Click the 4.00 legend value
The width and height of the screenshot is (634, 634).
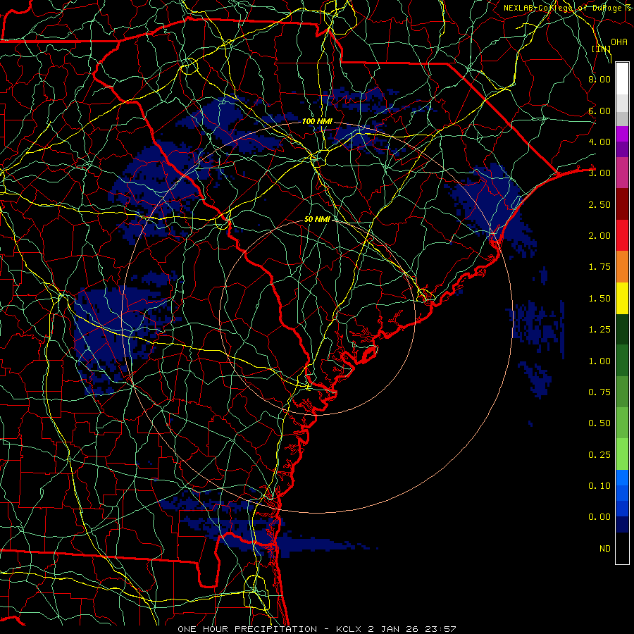click(x=599, y=142)
